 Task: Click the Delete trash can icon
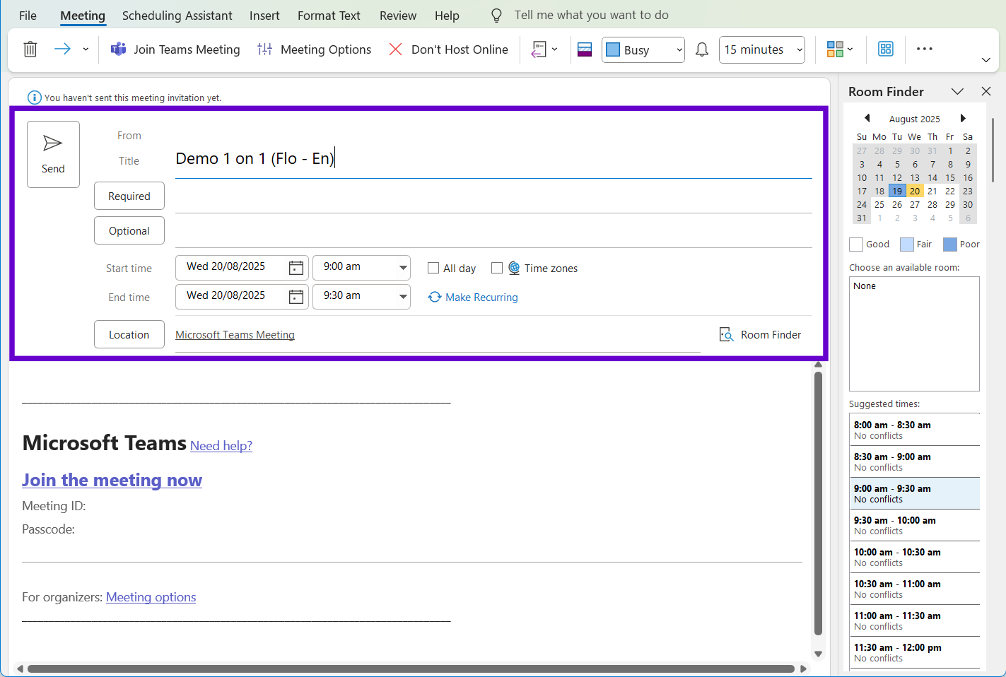pyautogui.click(x=30, y=49)
